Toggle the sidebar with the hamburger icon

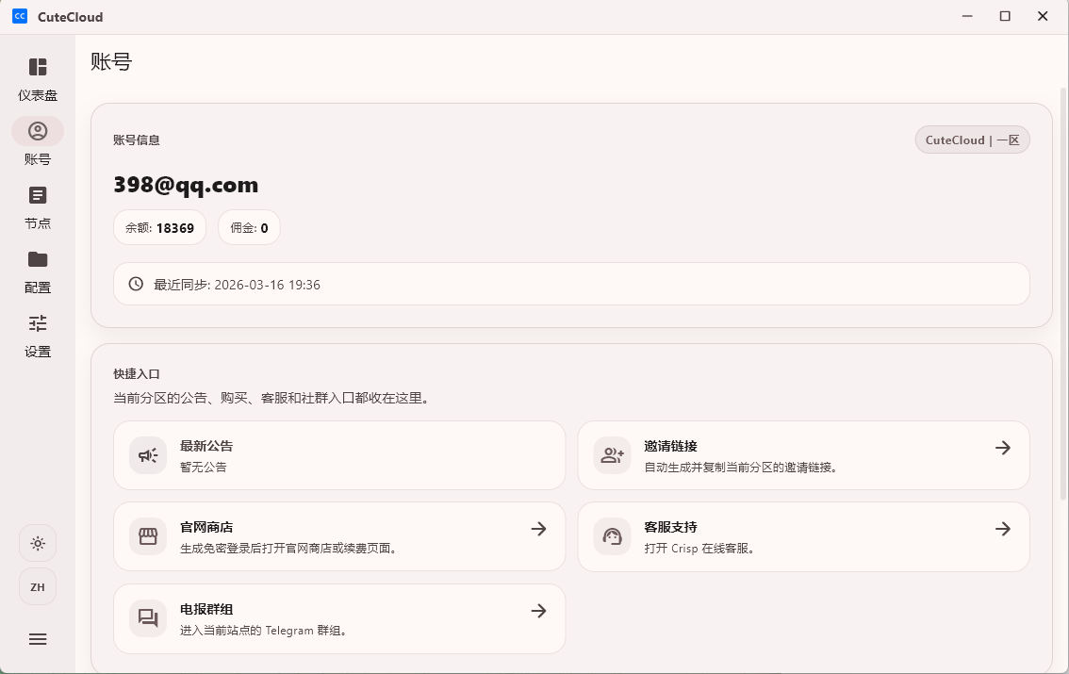pyautogui.click(x=38, y=639)
